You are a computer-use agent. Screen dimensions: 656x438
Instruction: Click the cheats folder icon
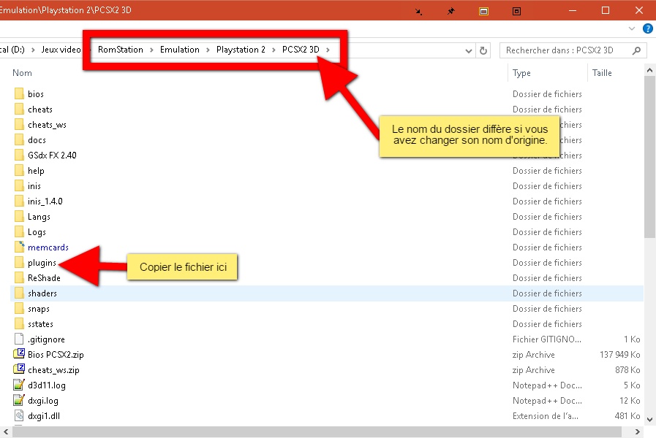click(19, 109)
